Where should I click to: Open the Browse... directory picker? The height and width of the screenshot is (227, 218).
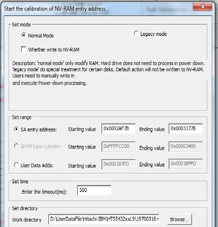[180, 219]
